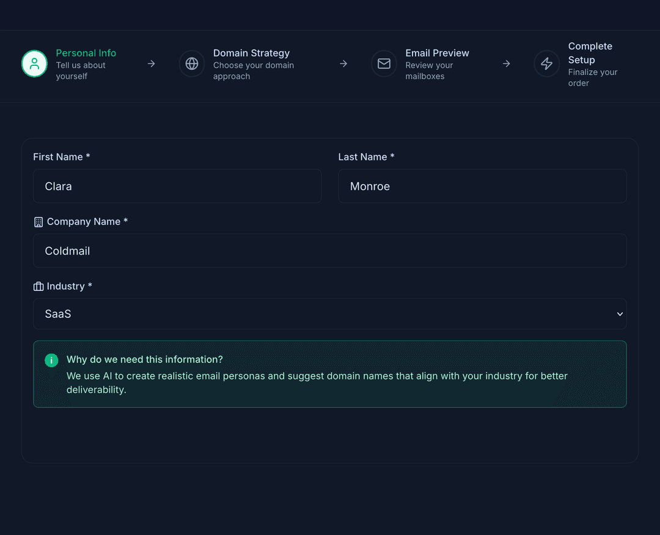Click the arrow before Complete Setup step
This screenshot has height=535, width=660.
pyautogui.click(x=506, y=63)
